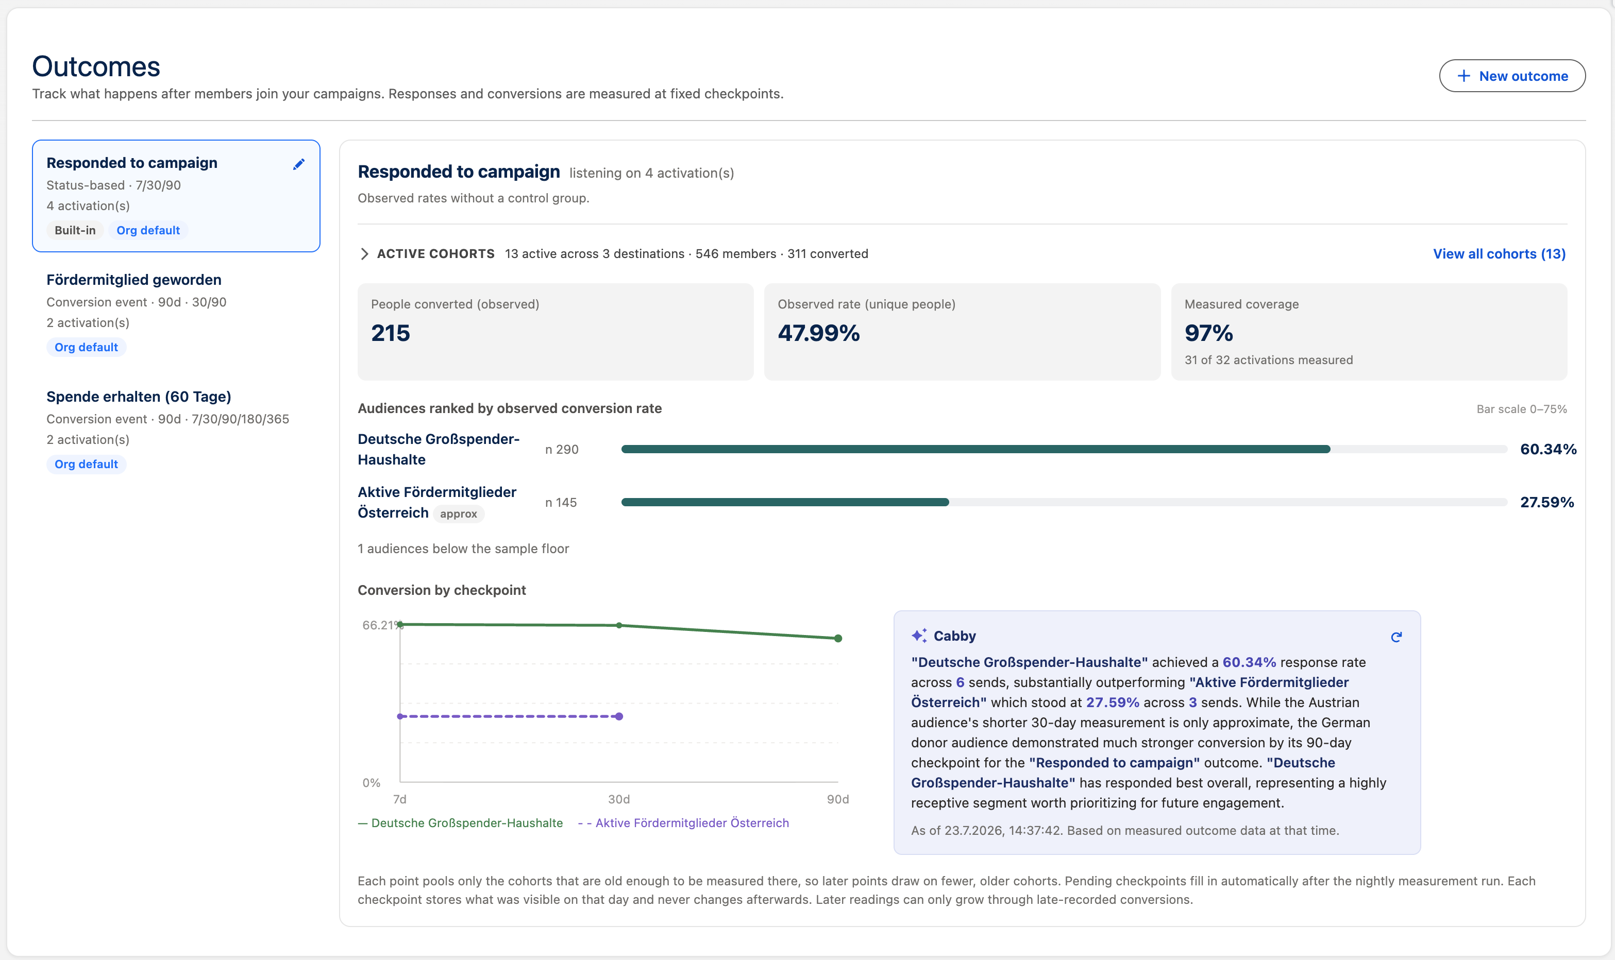Click the 30d point on the green line
Screen dimensions: 1615x960
(x=619, y=626)
